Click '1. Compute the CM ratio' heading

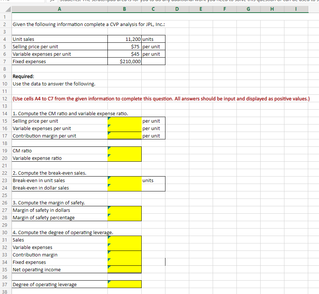(x=70, y=113)
